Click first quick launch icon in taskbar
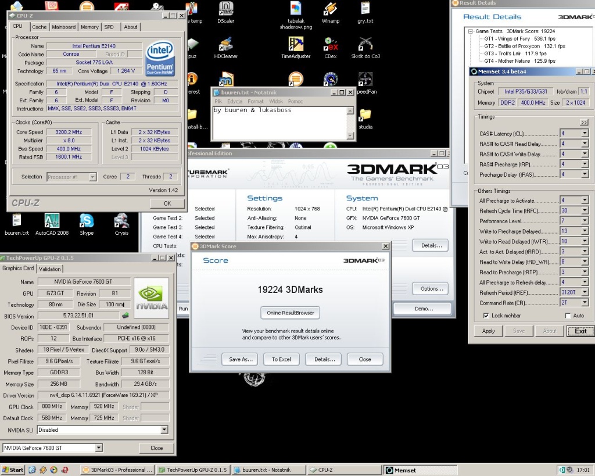Viewport: 595px width, 476px height. pyautogui.click(x=32, y=470)
